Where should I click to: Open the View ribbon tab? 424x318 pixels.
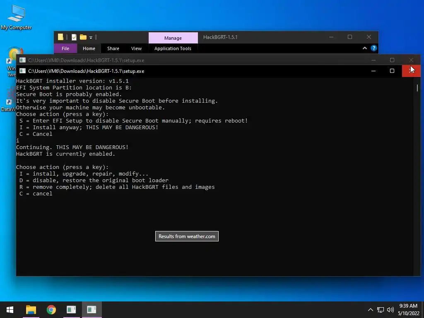pos(136,48)
